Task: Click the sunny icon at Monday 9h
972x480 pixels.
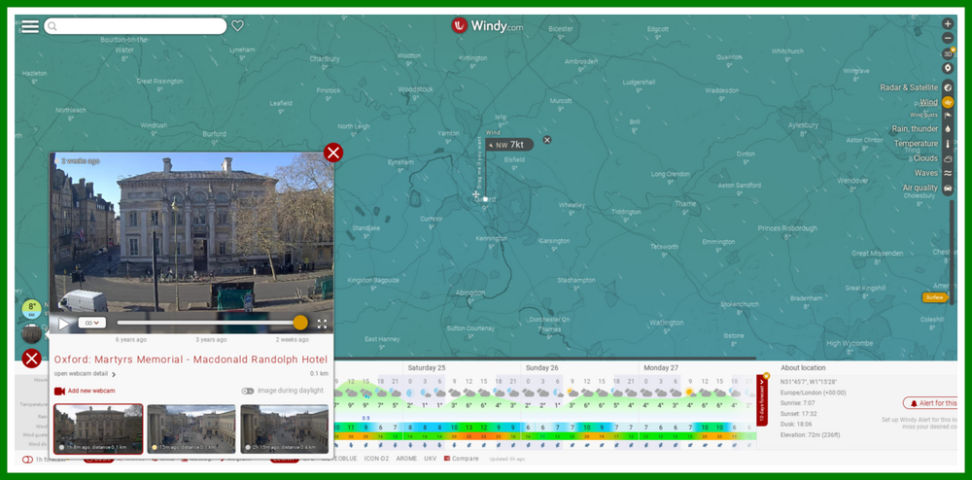Action: point(689,393)
